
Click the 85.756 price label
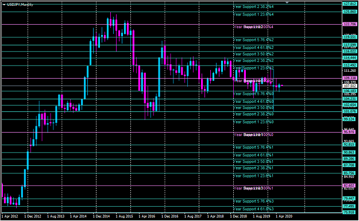coord(350,173)
